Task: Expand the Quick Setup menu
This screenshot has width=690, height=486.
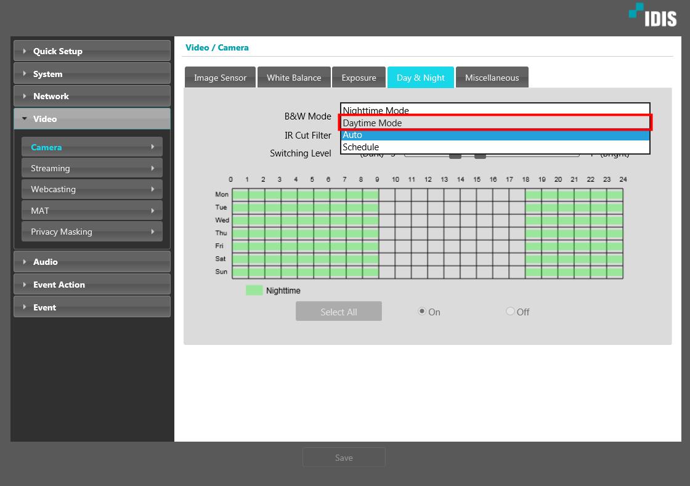Action: coord(92,51)
